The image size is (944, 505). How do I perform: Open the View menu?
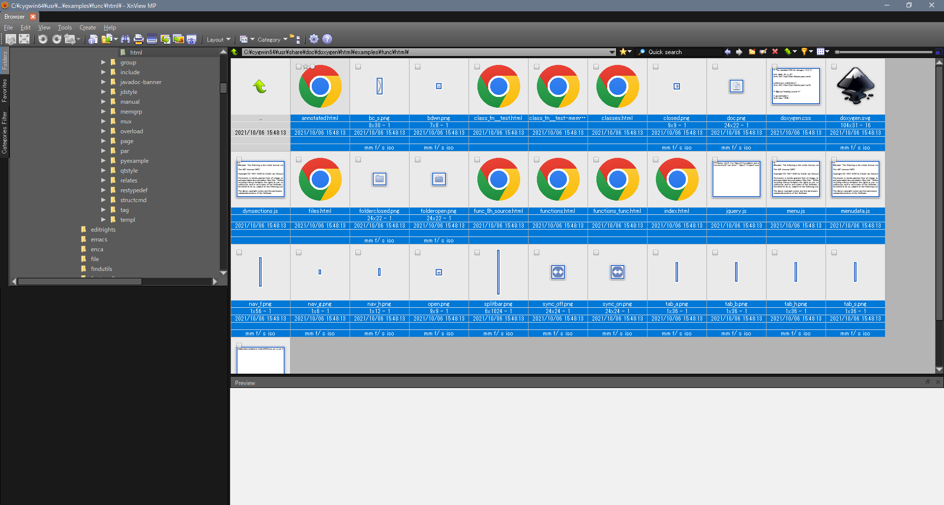click(x=44, y=28)
